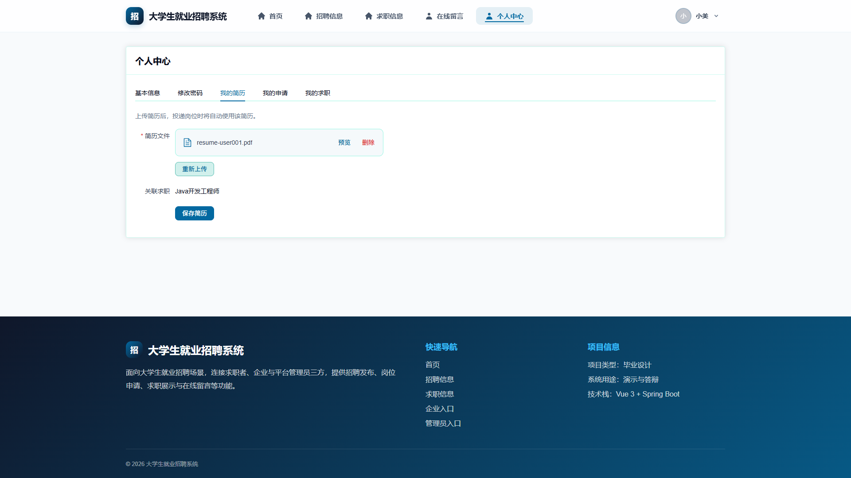Click the 招 logo icon in header
This screenshot has height=478, width=851.
click(134, 16)
